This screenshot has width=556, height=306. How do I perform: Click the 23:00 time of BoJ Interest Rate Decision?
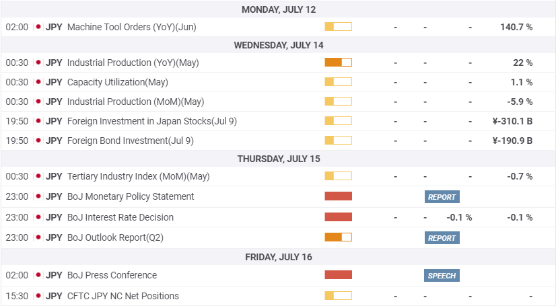17,217
